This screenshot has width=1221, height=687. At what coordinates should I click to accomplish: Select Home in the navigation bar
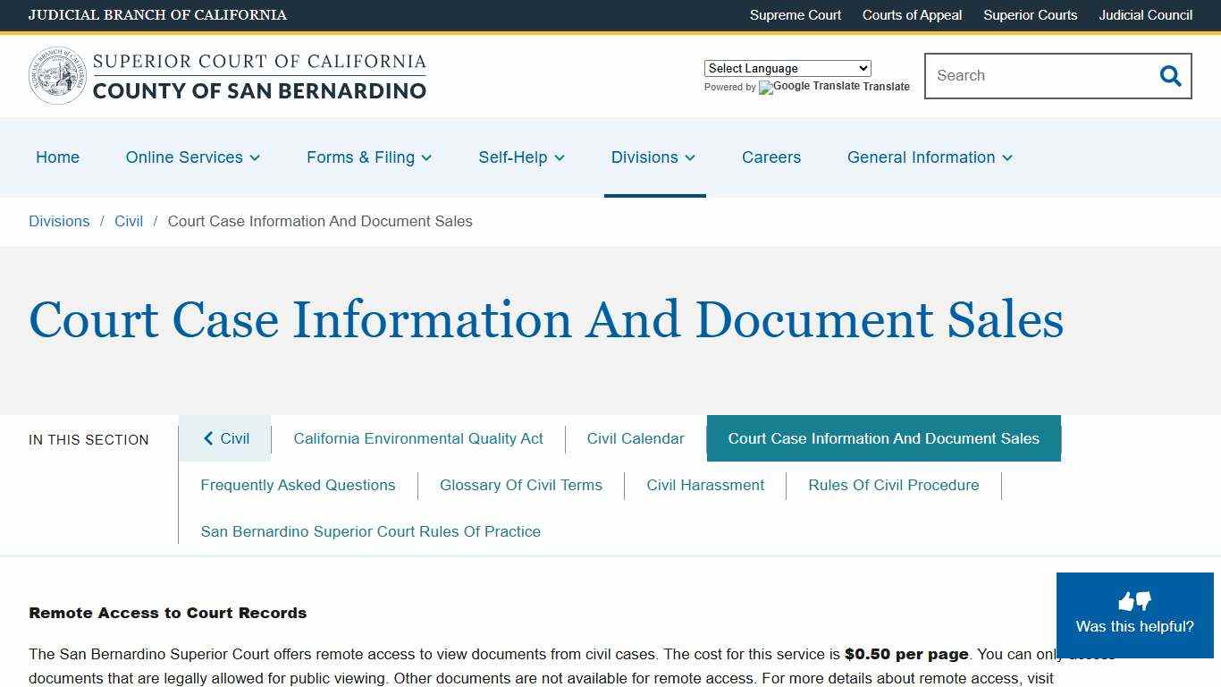click(x=57, y=157)
